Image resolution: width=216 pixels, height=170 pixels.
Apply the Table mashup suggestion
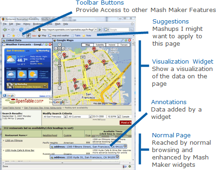pyautogui.click(x=76, y=35)
